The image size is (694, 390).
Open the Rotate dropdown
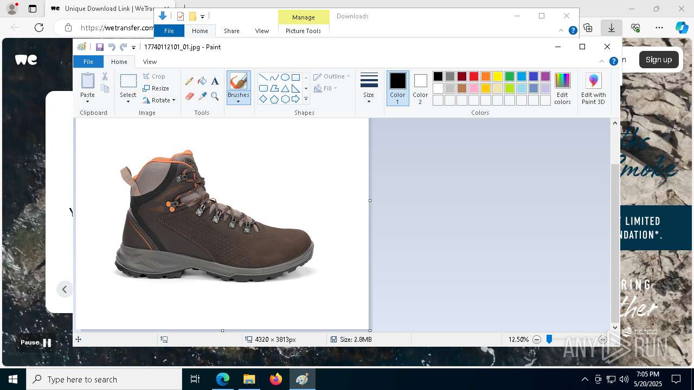(159, 100)
